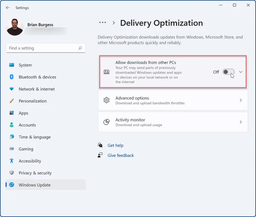Viewport: 256px width, 217px height.
Task: Focus the Find a setting search box
Action: click(x=45, y=48)
